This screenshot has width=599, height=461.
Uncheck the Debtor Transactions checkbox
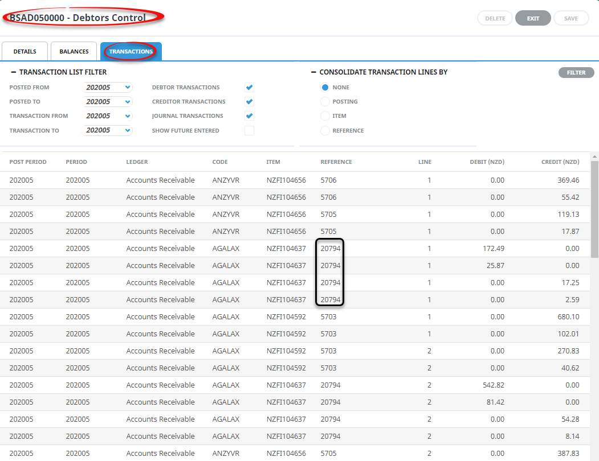[249, 88]
